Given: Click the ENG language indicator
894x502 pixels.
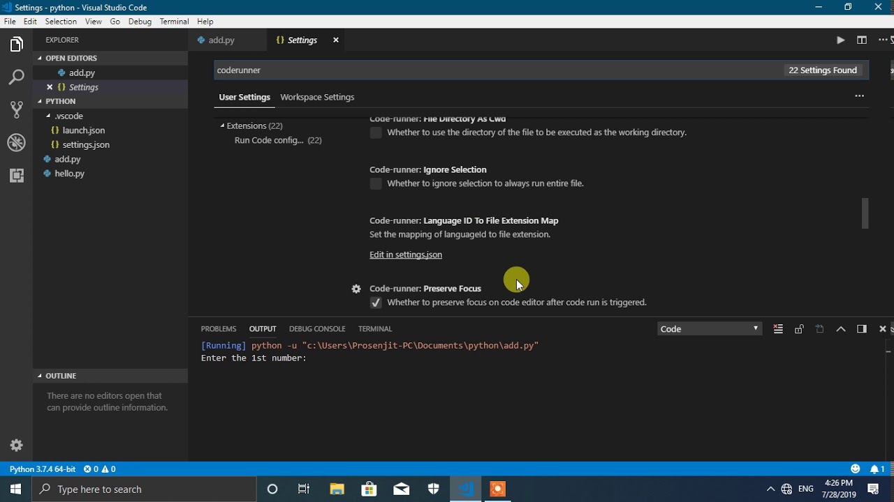Looking at the screenshot, I should 806,489.
